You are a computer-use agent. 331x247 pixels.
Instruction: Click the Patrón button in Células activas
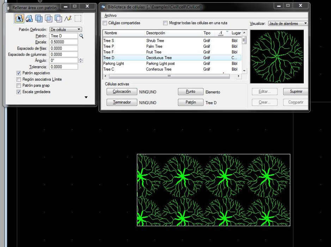pos(191,102)
